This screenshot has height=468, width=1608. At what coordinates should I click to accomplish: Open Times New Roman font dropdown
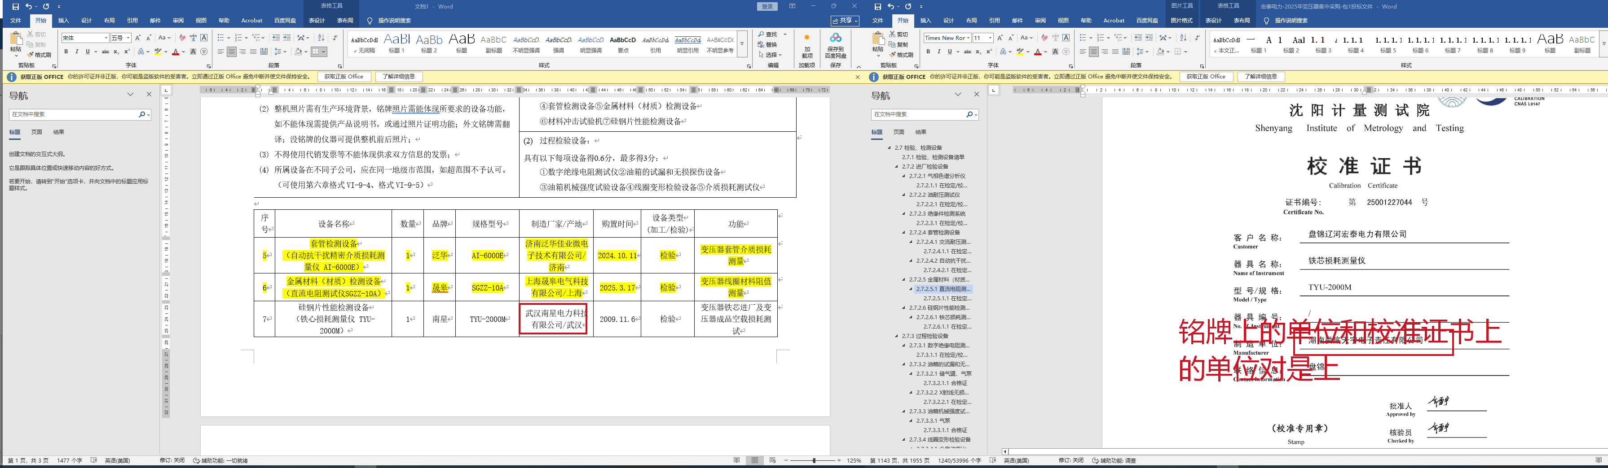pyautogui.click(x=968, y=38)
